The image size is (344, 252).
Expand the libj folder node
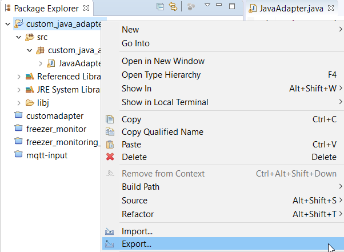tap(19, 103)
